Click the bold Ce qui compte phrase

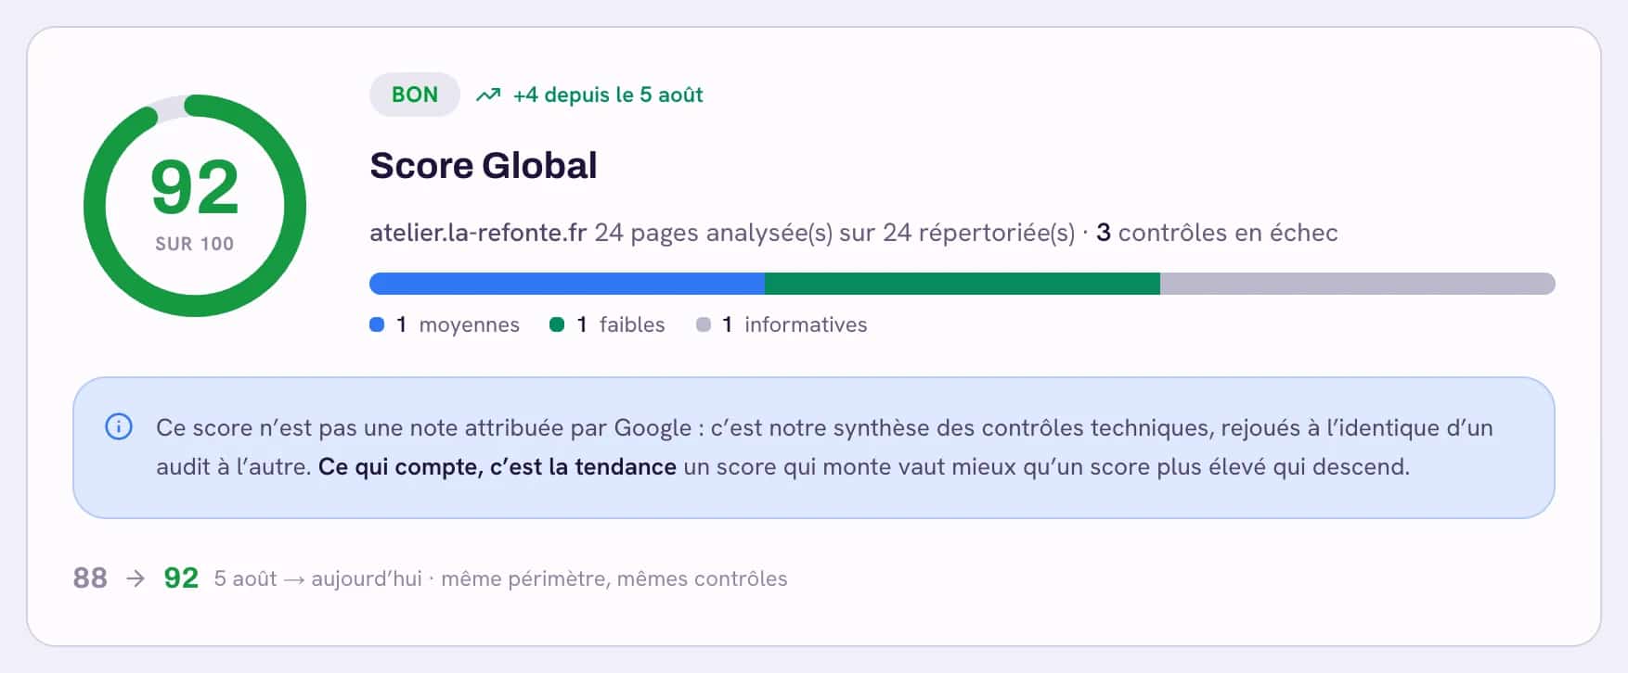497,466
